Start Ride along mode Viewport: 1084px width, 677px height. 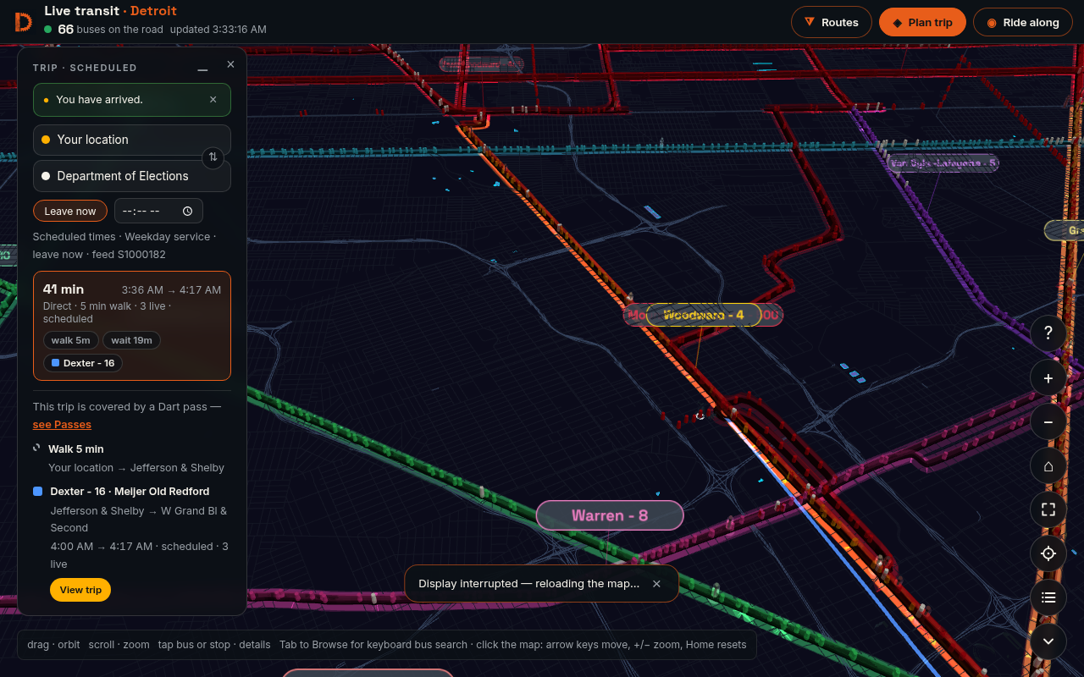click(x=1023, y=22)
